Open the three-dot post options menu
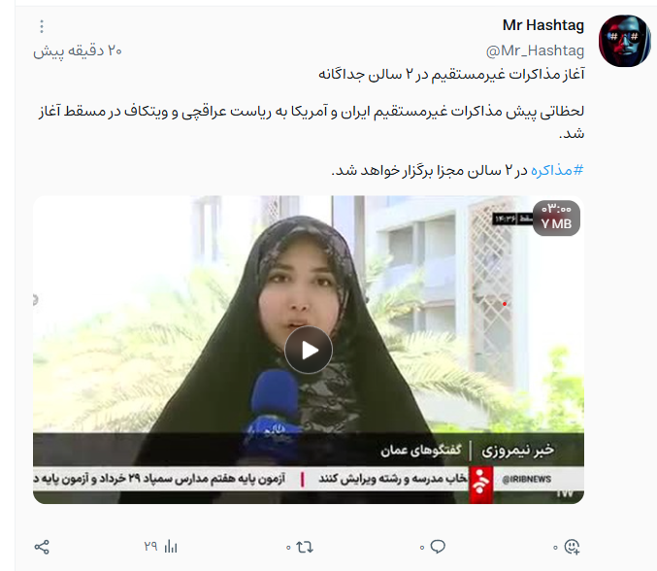Image resolution: width=657 pixels, height=571 pixels. tap(42, 26)
